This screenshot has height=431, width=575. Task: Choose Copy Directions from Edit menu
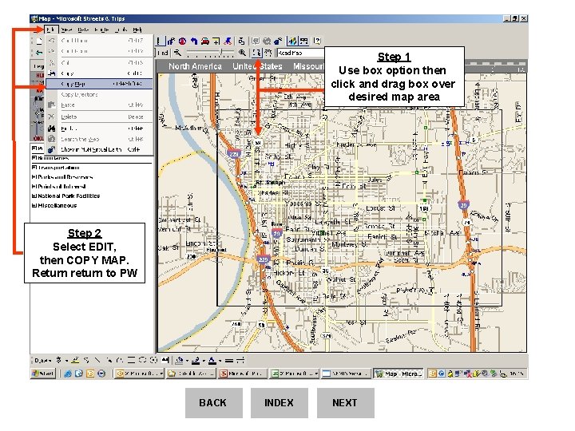click(x=99, y=94)
